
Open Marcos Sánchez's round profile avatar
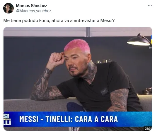pyautogui.click(x=8, y=8)
